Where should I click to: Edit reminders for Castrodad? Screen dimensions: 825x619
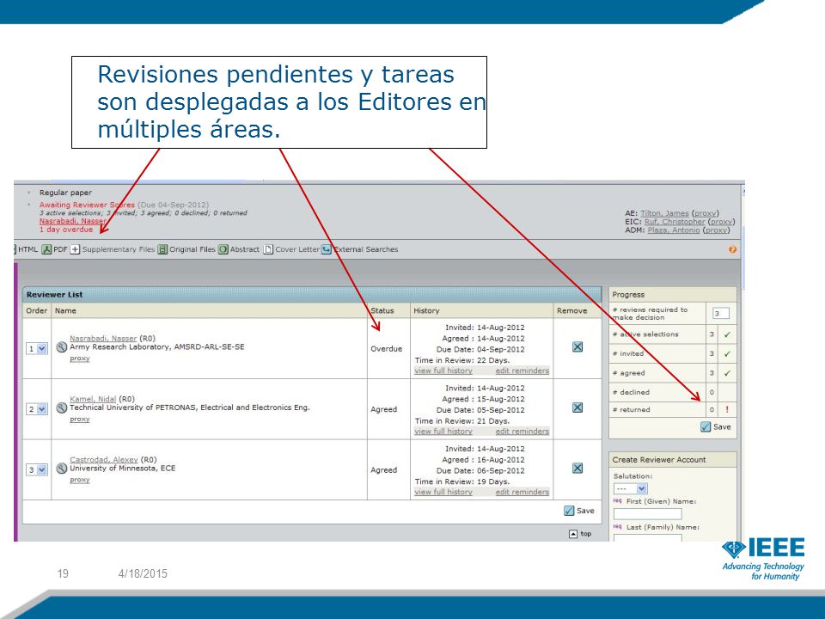522,492
